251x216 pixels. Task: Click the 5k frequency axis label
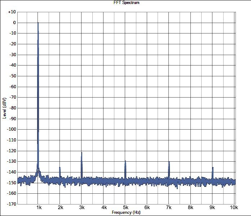125,207
